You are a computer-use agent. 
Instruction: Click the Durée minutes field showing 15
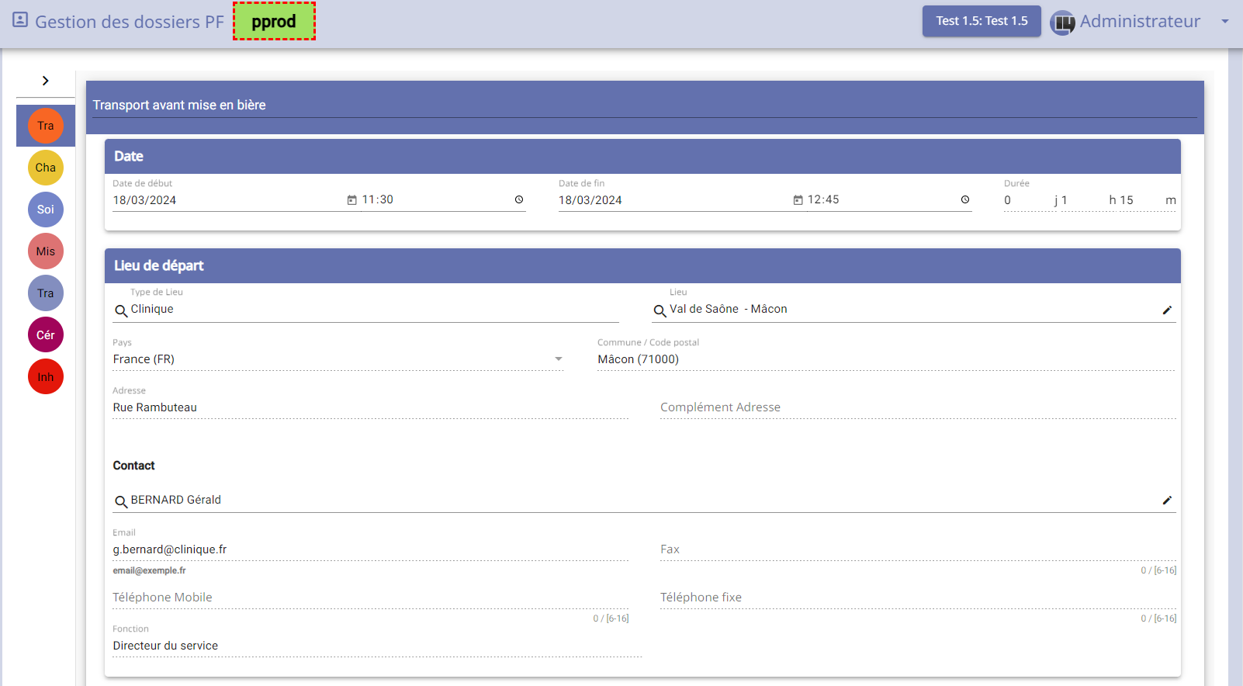(x=1140, y=200)
